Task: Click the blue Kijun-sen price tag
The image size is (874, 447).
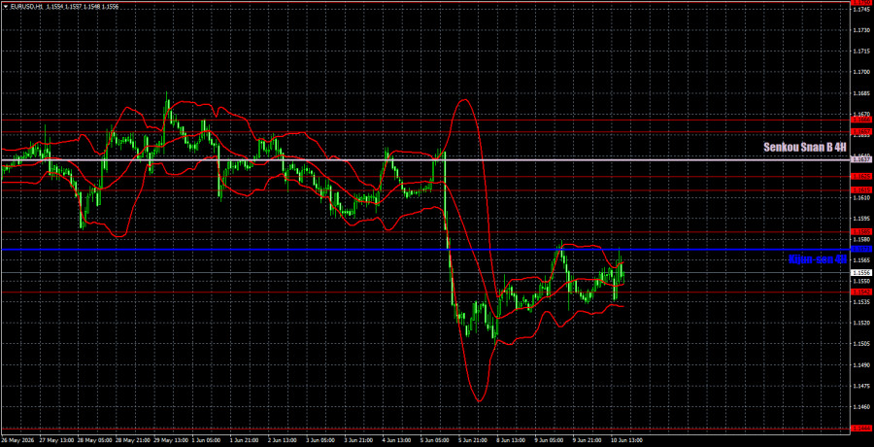Action: click(861, 249)
